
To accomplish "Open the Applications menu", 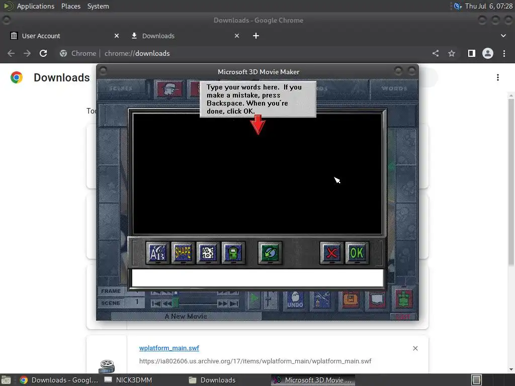I will pyautogui.click(x=36, y=6).
